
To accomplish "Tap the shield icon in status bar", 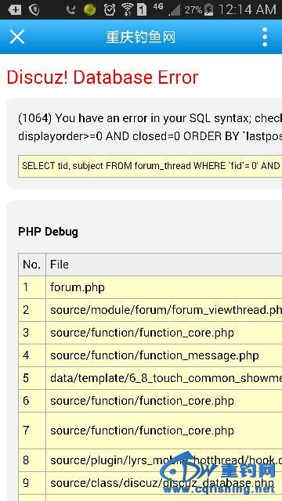I will coord(34,10).
